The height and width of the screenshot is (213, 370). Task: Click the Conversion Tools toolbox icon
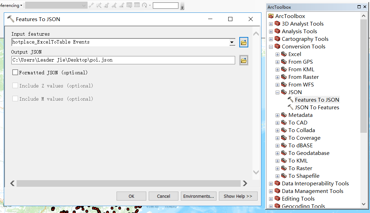click(277, 46)
